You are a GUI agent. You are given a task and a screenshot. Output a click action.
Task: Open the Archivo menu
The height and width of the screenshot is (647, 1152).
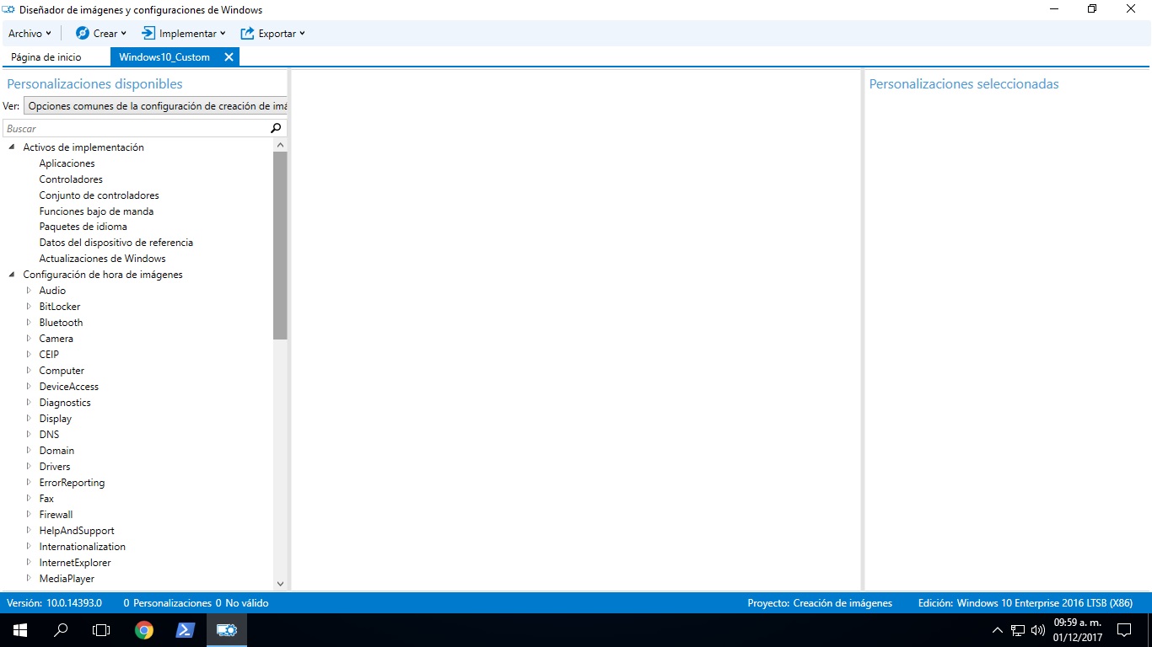pos(30,34)
